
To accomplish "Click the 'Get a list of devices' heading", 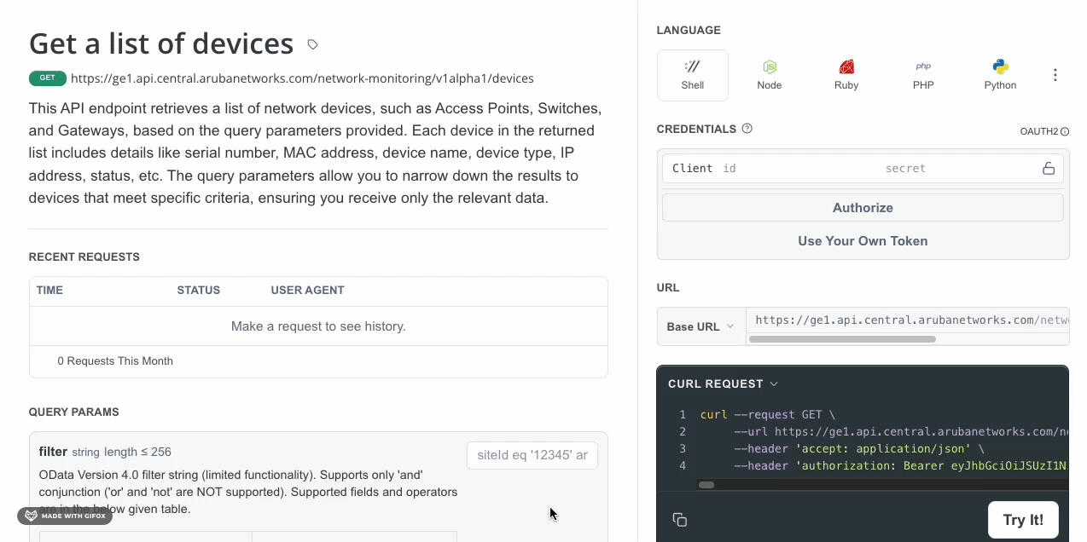I will coord(161,43).
